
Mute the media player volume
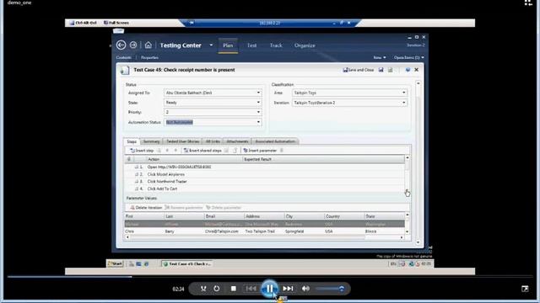(305, 289)
